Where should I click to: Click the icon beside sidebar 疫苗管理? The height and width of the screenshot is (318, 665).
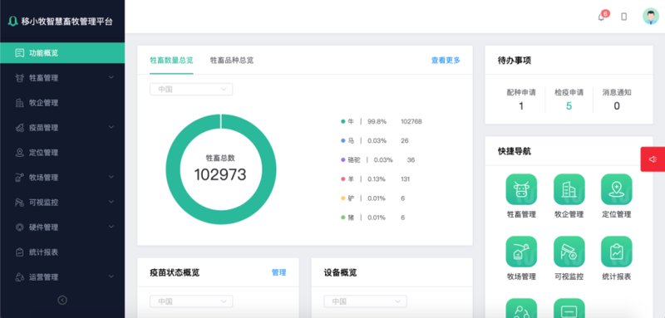click(19, 128)
